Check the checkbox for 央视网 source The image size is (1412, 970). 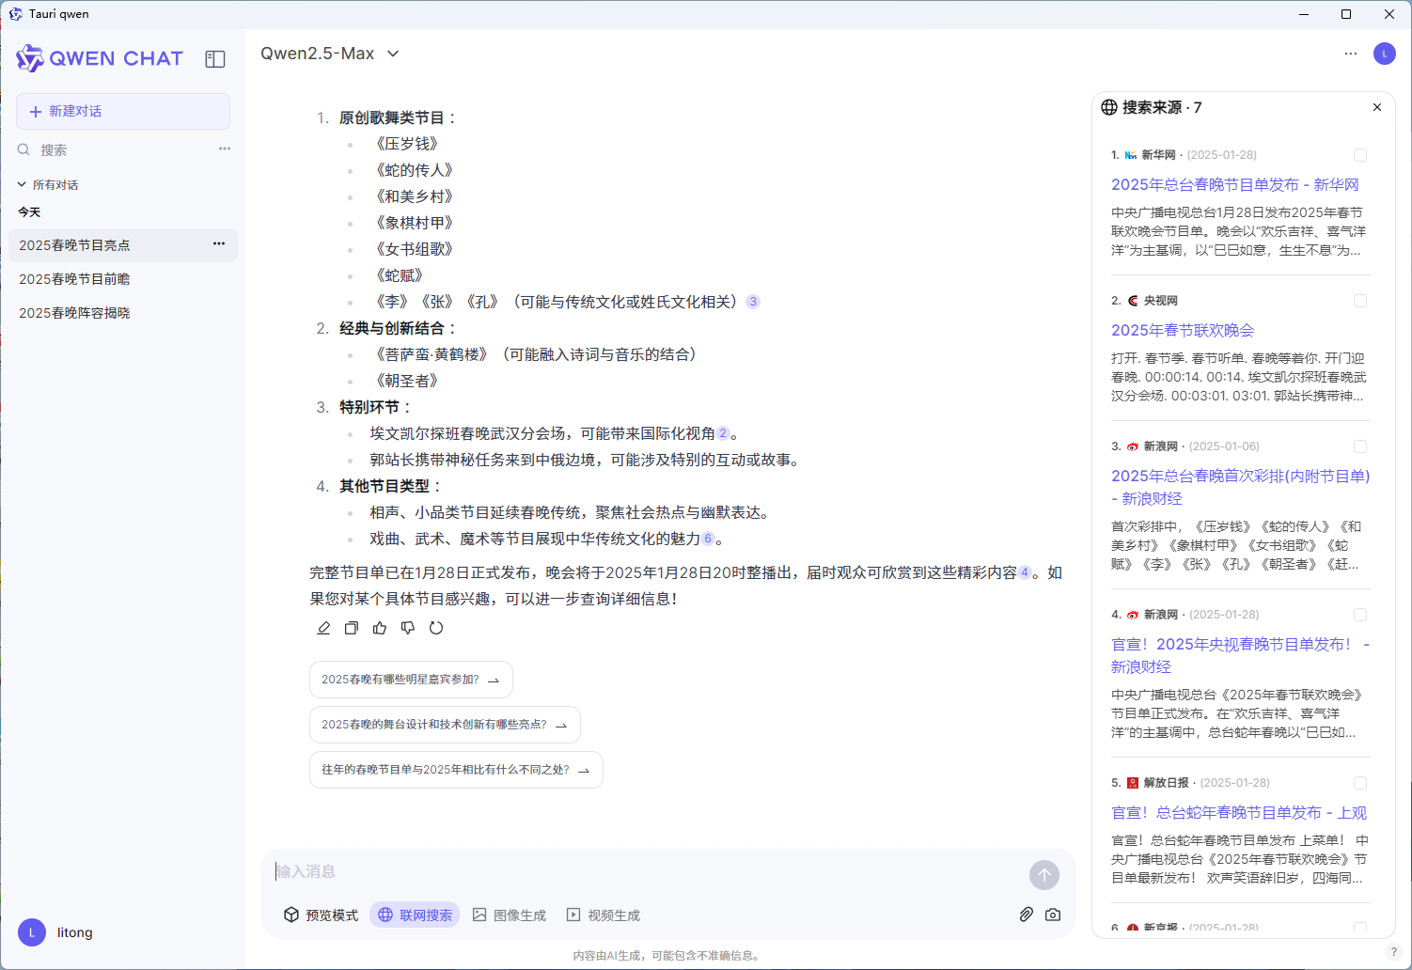(x=1360, y=301)
